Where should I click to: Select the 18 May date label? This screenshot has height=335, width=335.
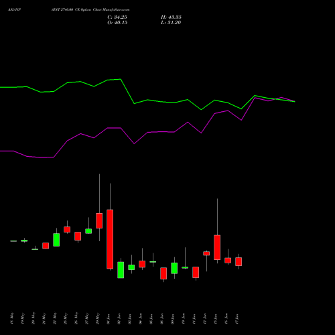[12, 318]
